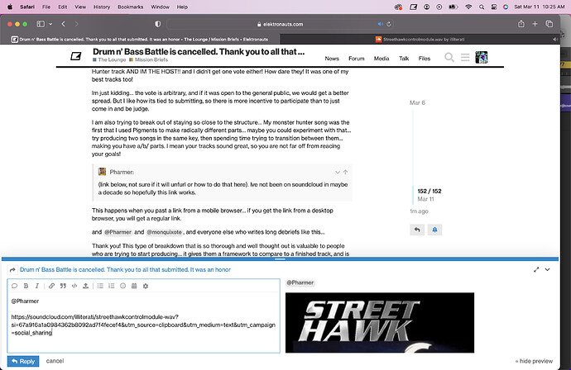Open the Apple menu

coord(10,7)
